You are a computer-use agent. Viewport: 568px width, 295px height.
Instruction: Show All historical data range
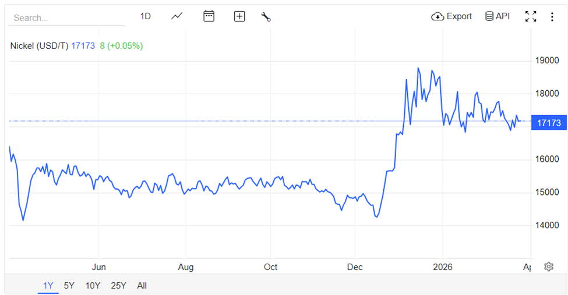point(142,285)
